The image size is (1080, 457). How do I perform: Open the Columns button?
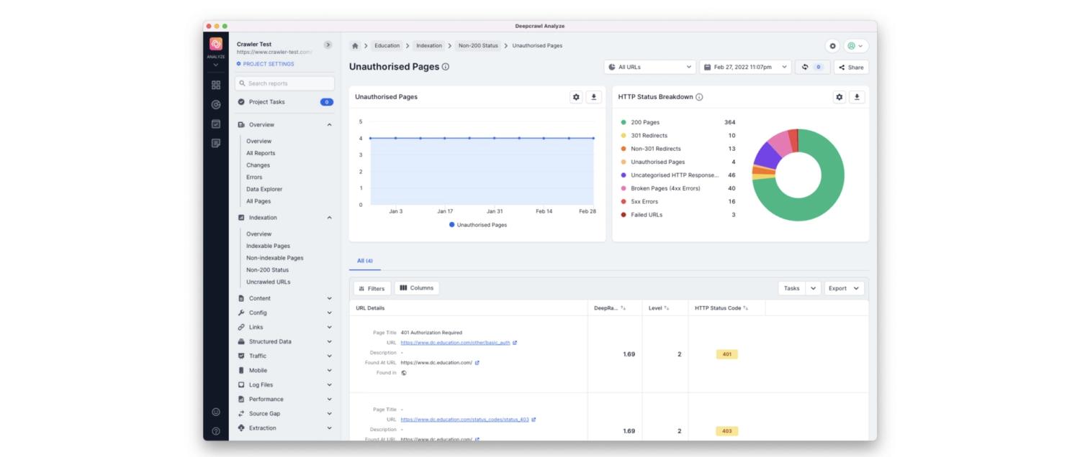tap(417, 288)
